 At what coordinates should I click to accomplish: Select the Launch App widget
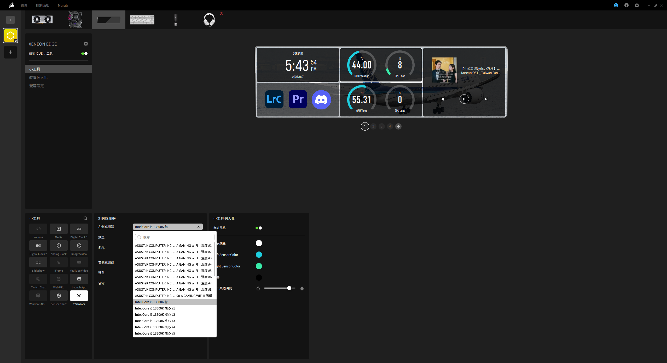79,279
